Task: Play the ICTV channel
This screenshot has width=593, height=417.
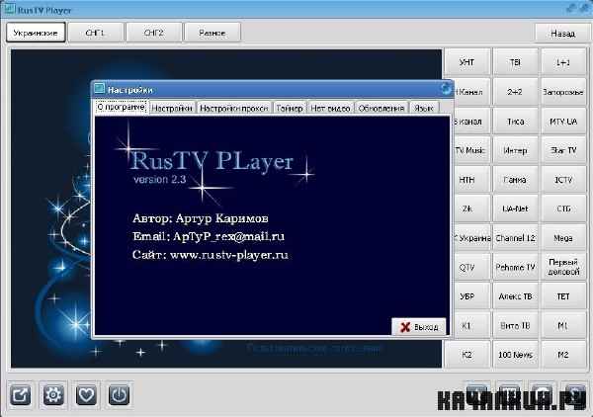Action: coord(563,180)
